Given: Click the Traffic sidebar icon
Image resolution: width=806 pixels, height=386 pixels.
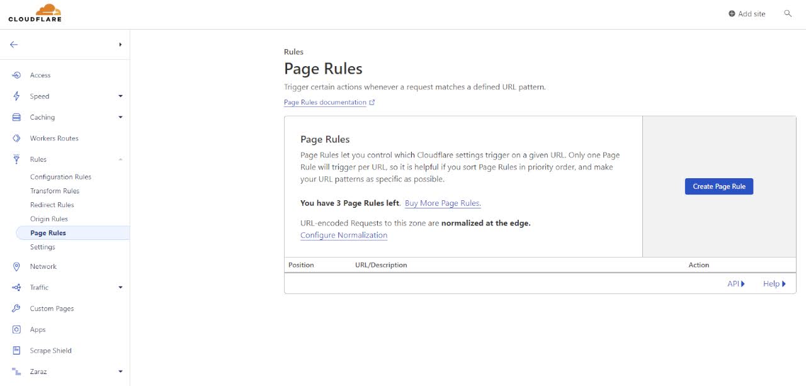Looking at the screenshot, I should click(17, 288).
